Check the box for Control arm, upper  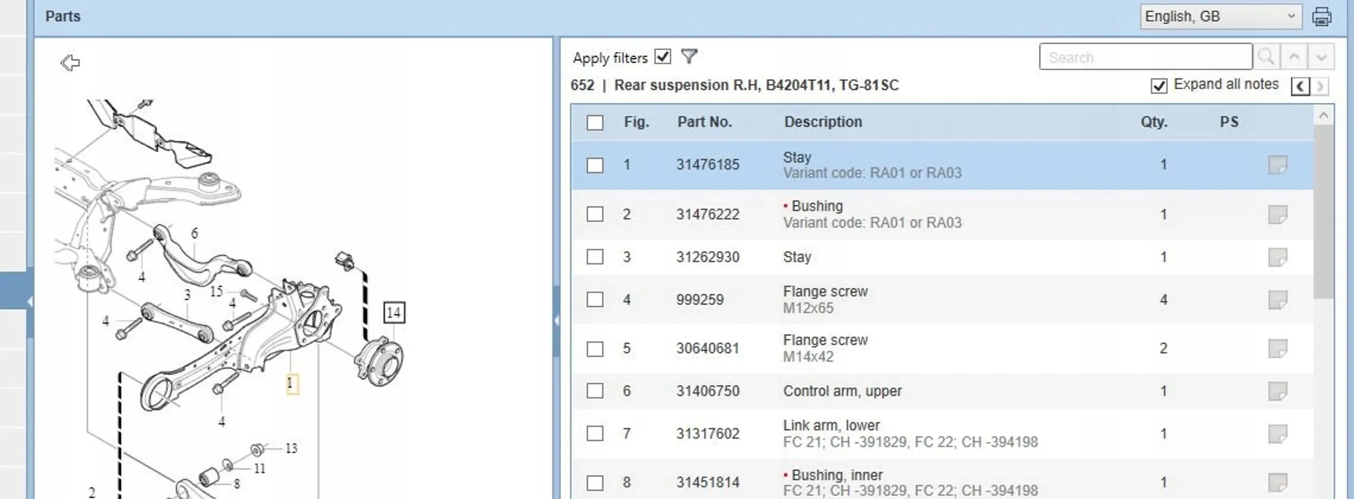[595, 391]
